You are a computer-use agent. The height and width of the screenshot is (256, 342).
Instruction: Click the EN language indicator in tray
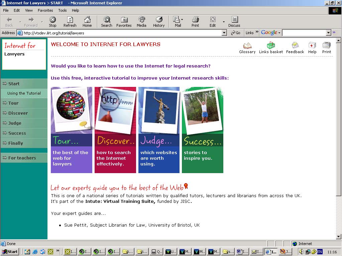pos(320,252)
